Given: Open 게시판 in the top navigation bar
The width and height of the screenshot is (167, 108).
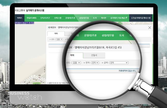Looking at the screenshot, I should tap(103, 18).
